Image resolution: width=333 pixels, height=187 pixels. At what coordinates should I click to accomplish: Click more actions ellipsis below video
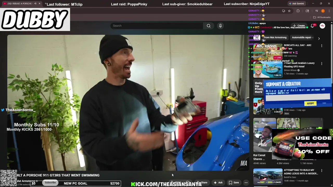coord(246,183)
